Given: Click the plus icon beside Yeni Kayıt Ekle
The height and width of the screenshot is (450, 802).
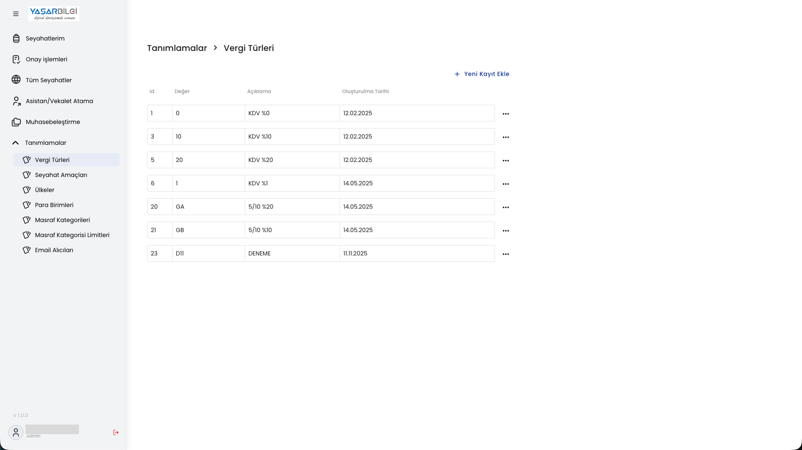Looking at the screenshot, I should (x=457, y=74).
